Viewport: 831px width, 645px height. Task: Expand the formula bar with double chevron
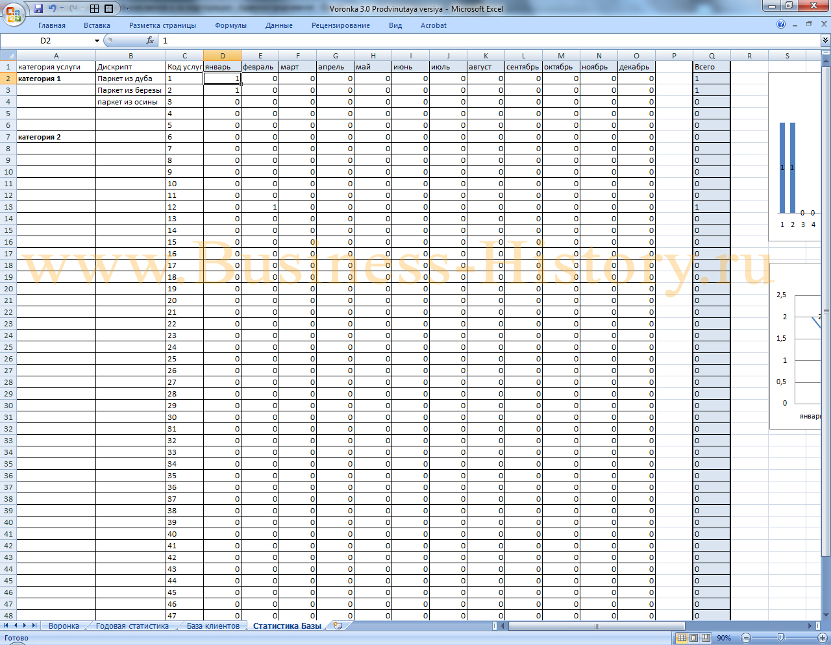point(825,40)
